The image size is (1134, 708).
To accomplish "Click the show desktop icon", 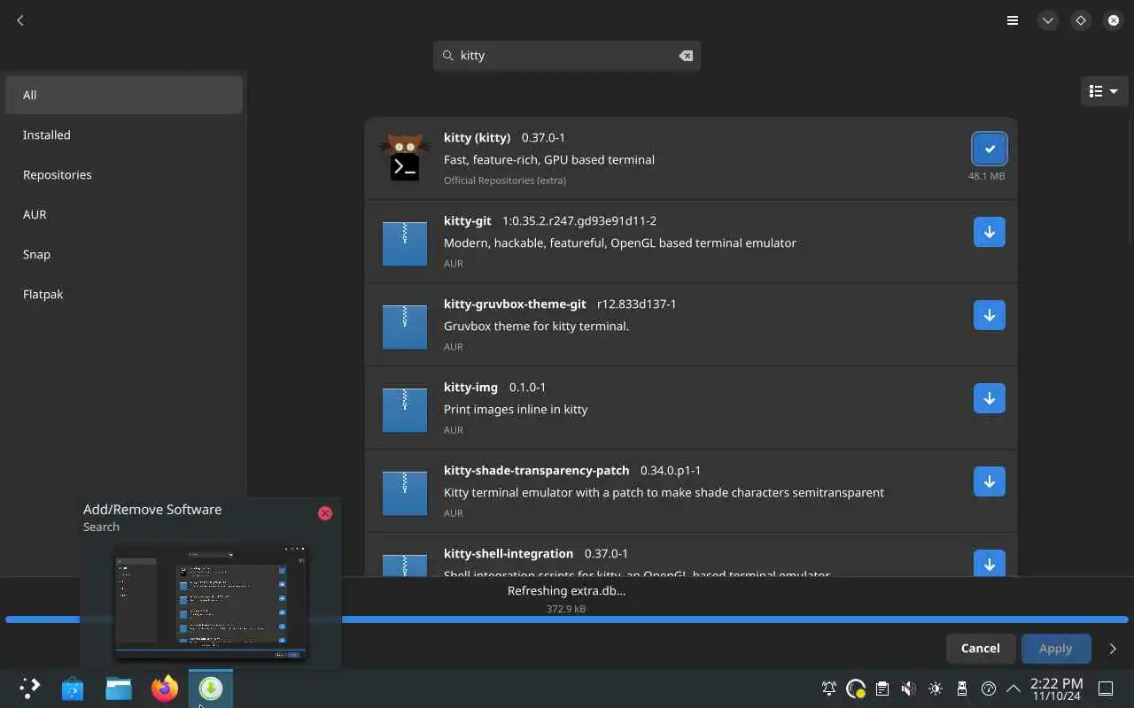I will click(1106, 688).
